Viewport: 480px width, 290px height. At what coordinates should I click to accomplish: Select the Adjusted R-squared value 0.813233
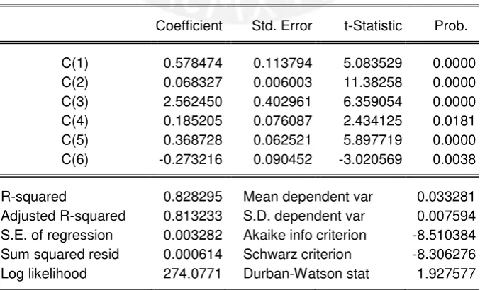(x=193, y=216)
